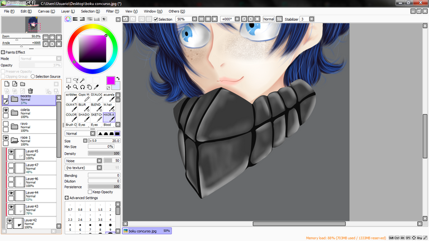The image size is (429, 241).
Task: Click the magenta foreground color swatch
Action: click(x=111, y=80)
